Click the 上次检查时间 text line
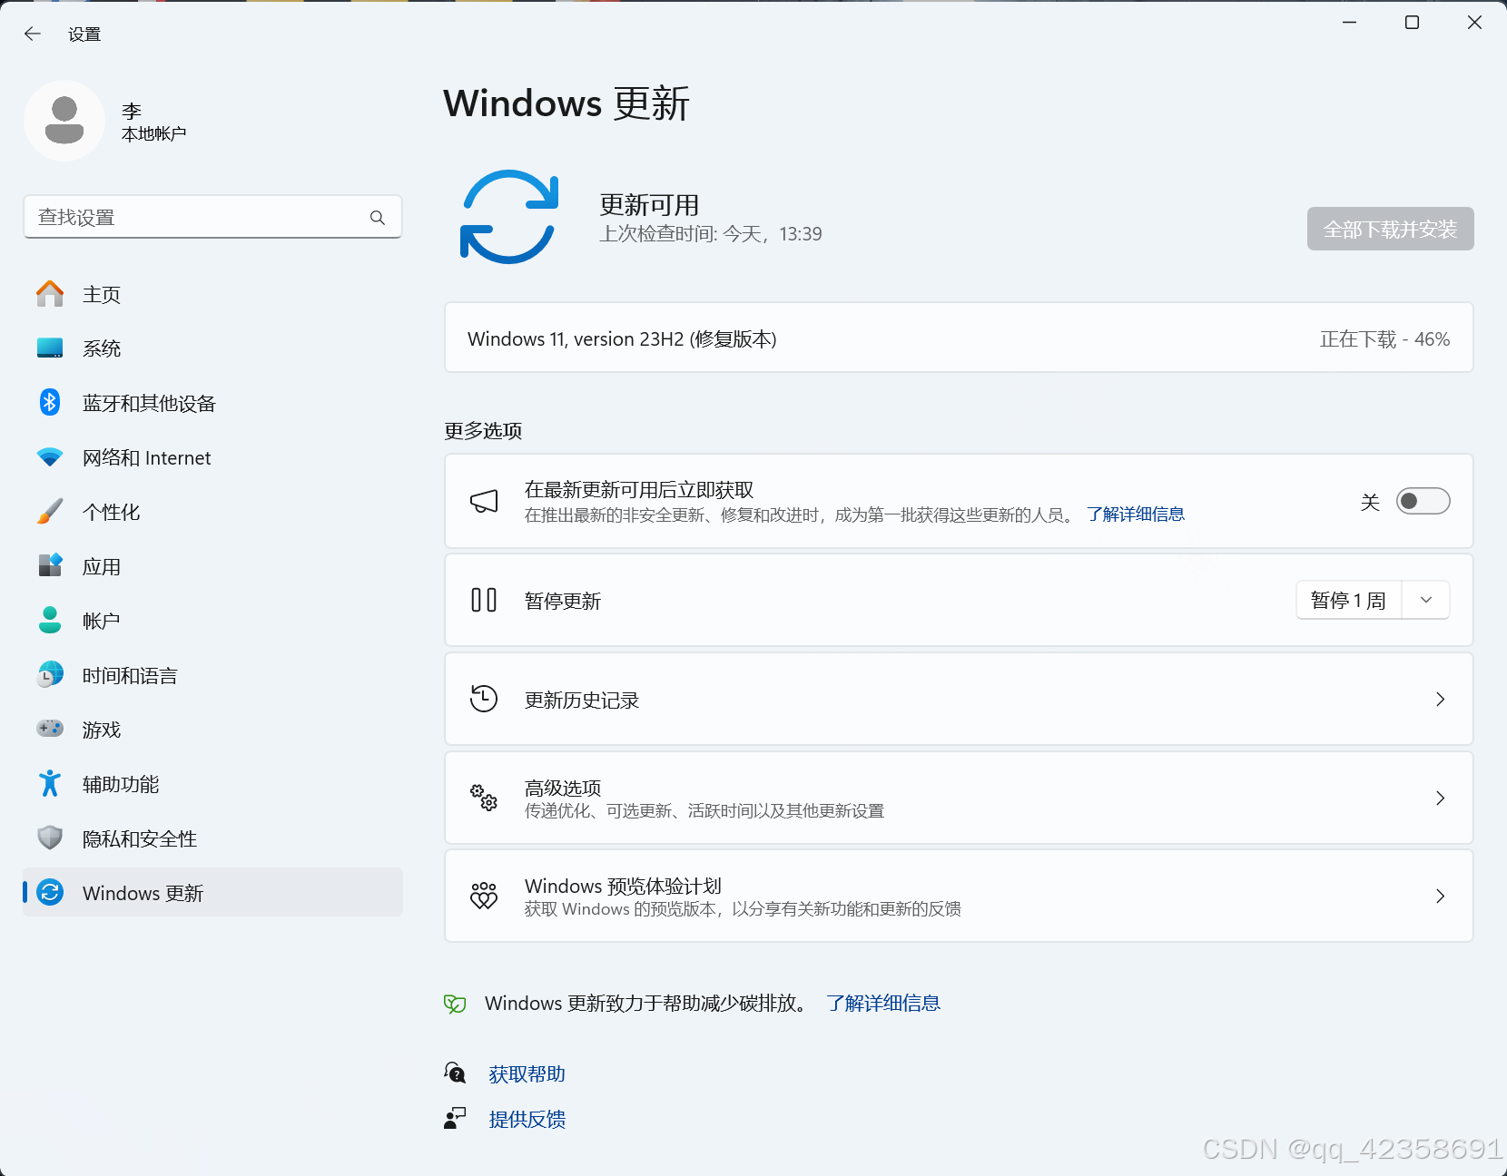 coord(711,234)
